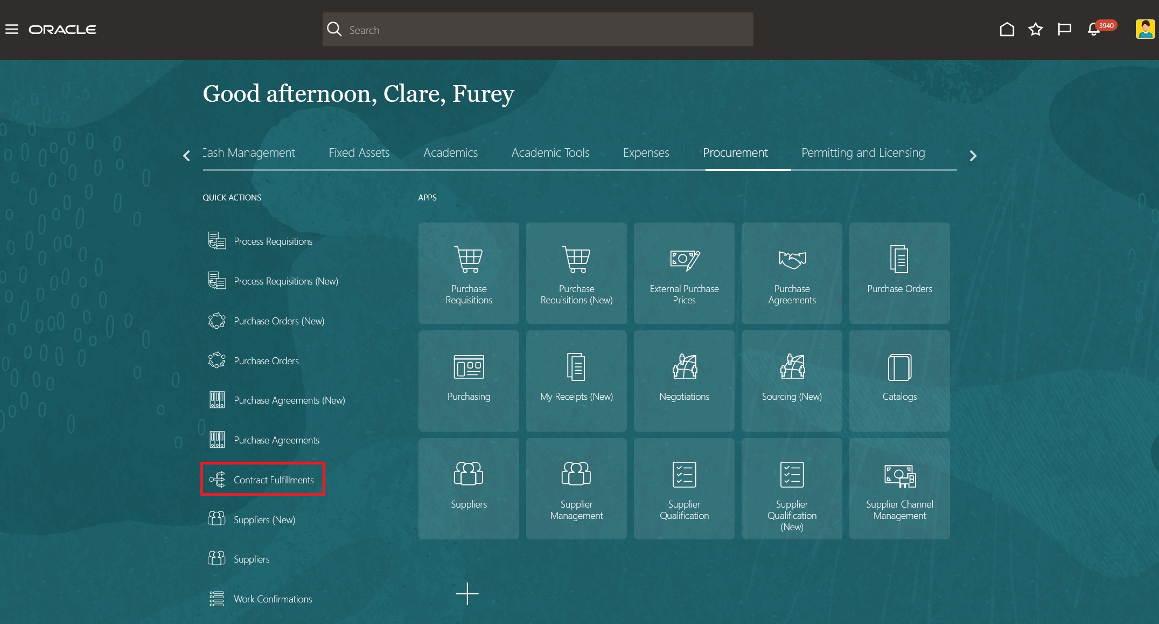Switch to the Expenses tab

click(x=646, y=152)
